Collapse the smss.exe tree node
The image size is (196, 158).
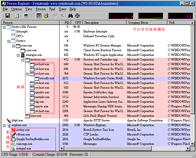[x=13, y=46]
